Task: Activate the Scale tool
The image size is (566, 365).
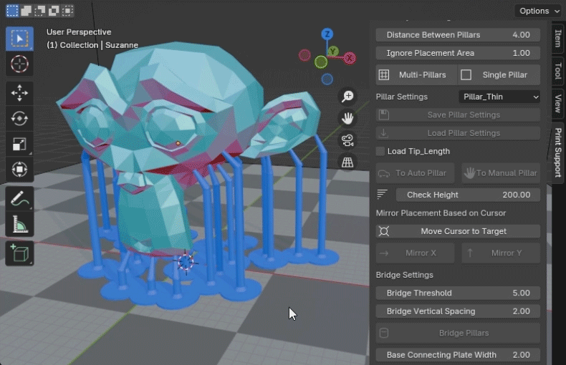Action: 19,144
